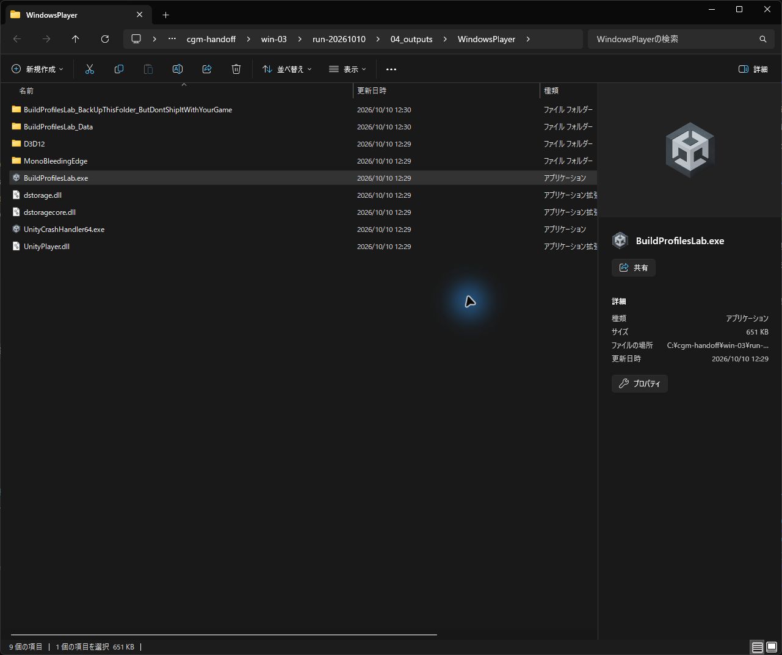
Task: Expand chevron after WindowsPlayer breadcrumb
Action: [x=528, y=39]
